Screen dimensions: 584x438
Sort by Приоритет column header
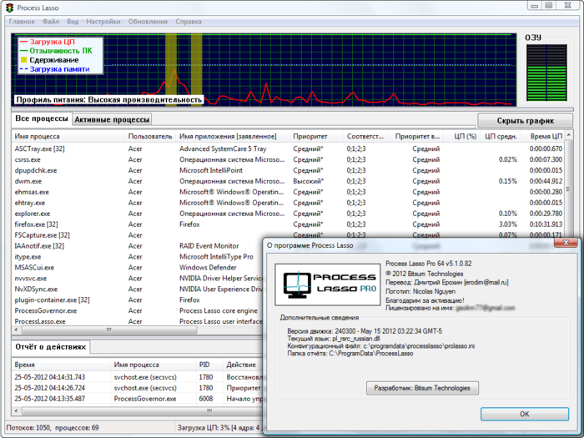(x=316, y=136)
